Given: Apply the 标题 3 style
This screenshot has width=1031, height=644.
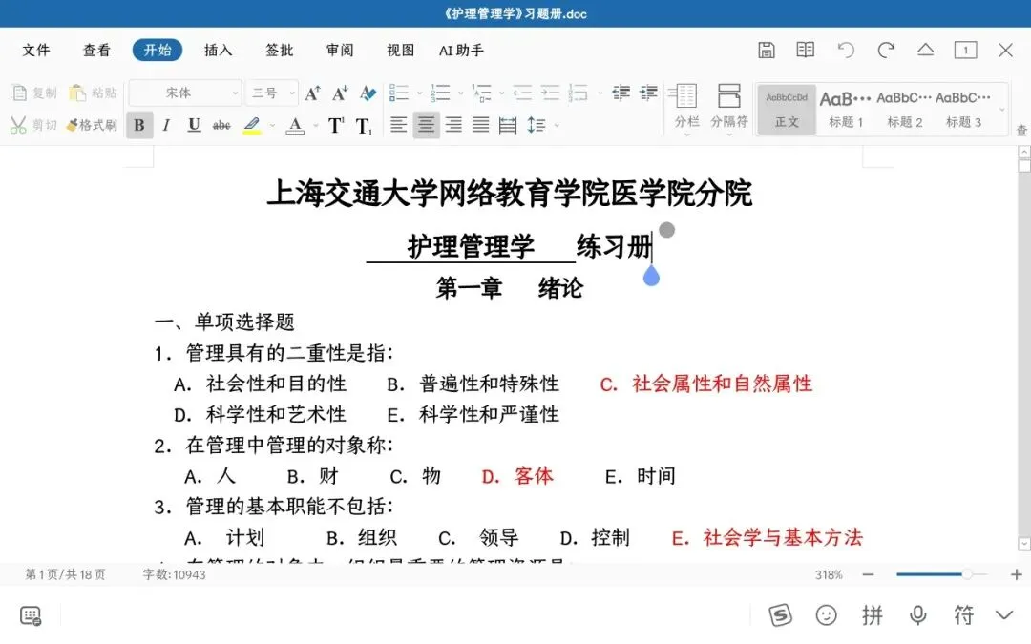Looking at the screenshot, I should point(963,109).
